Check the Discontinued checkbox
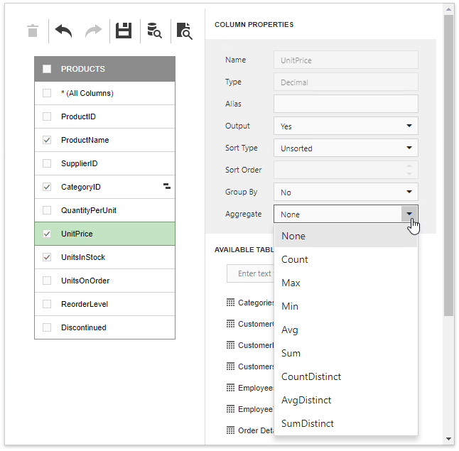The width and height of the screenshot is (459, 451). [47, 327]
